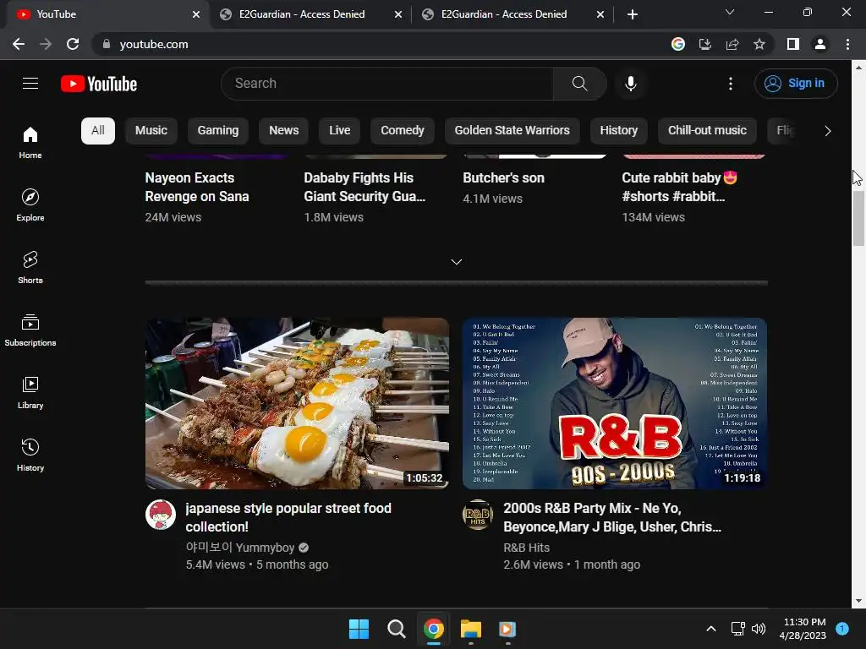The width and height of the screenshot is (866, 649).
Task: Click site lock icon
Action: (107, 44)
